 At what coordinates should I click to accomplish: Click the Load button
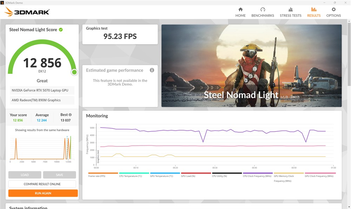[x=25, y=175]
